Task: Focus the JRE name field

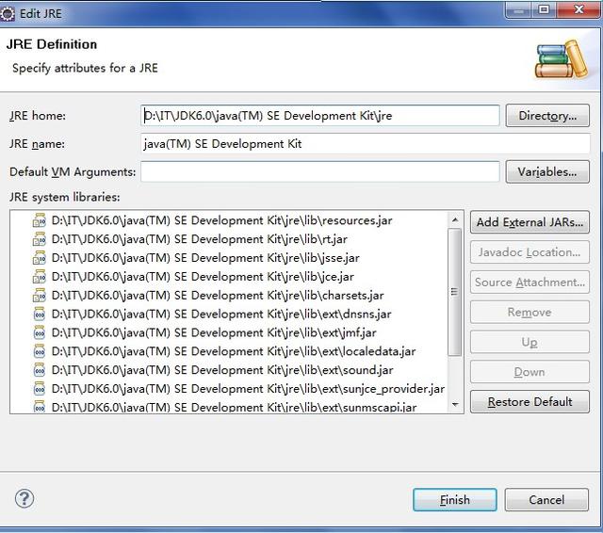Action: coord(365,144)
